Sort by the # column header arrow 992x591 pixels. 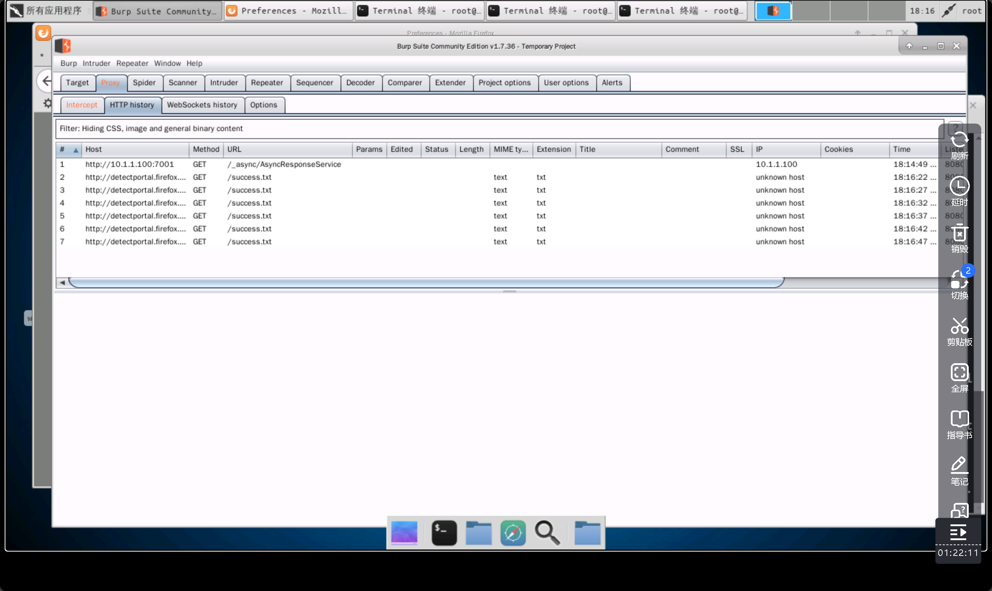[75, 150]
